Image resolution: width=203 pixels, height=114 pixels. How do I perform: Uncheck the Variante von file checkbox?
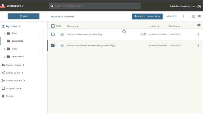(53, 45)
